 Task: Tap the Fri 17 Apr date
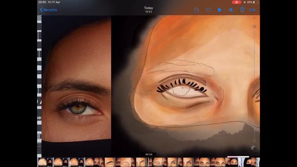tap(54, 2)
